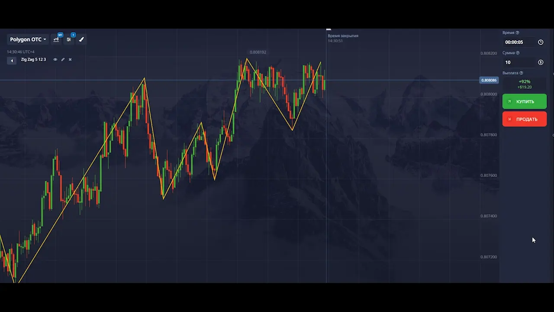Hide the Zig Zag indicator
Image resolution: width=554 pixels, height=312 pixels.
click(x=55, y=60)
